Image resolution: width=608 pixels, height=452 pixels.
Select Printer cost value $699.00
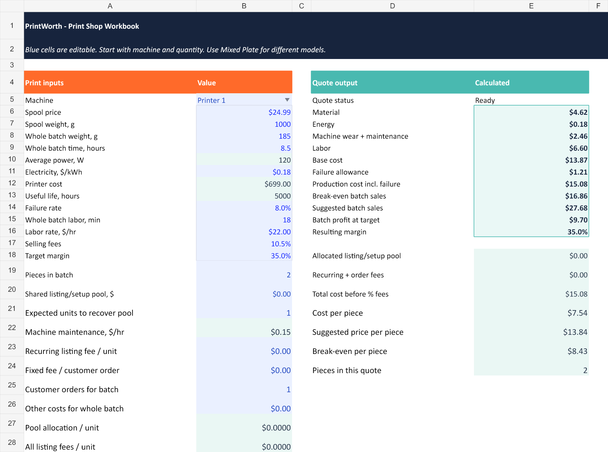point(244,184)
